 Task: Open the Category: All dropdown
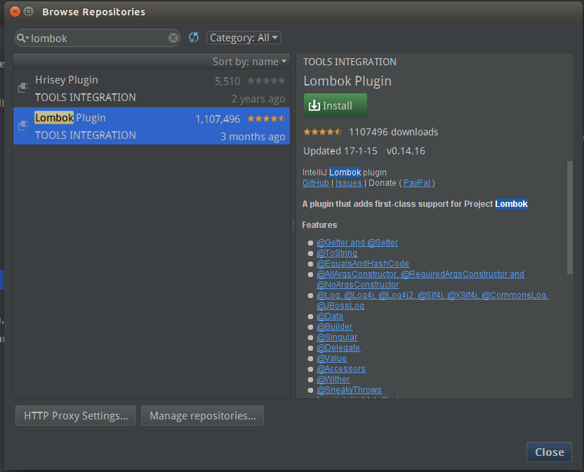tap(244, 38)
